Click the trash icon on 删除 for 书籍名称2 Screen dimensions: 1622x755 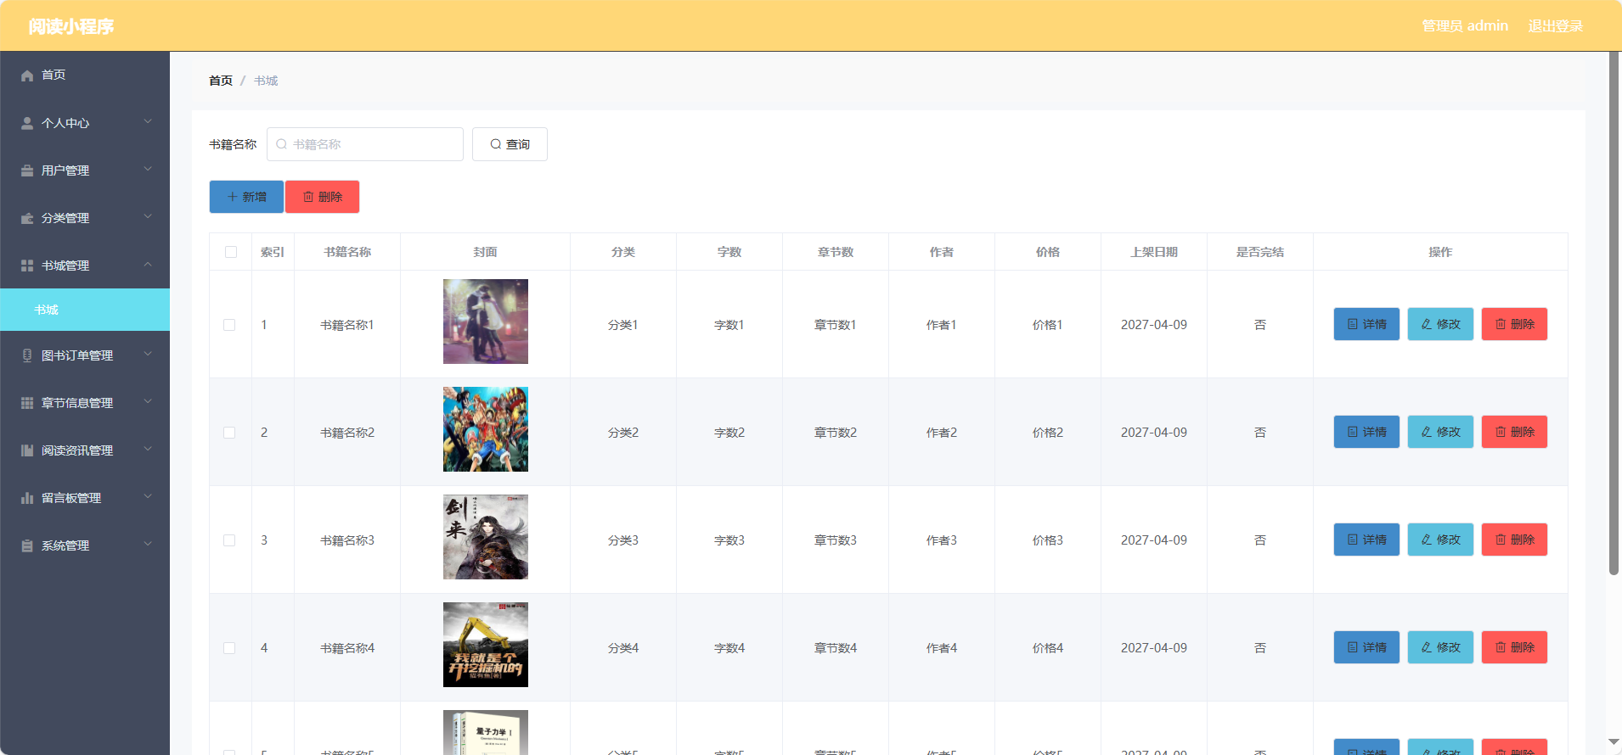pos(1501,432)
